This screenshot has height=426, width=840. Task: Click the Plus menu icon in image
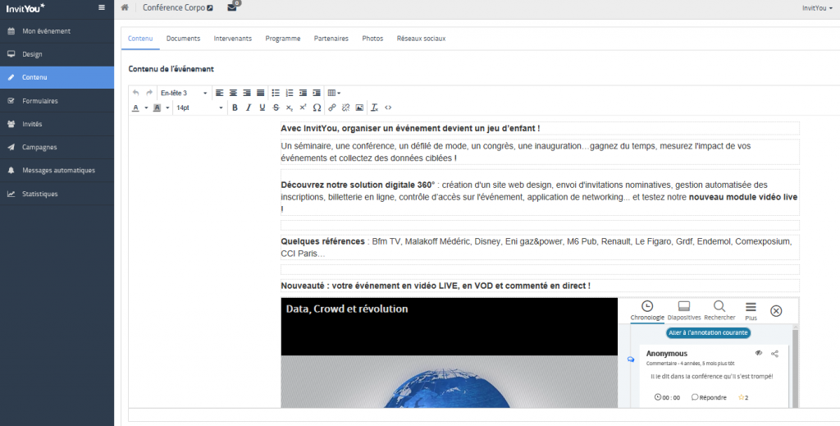751,306
